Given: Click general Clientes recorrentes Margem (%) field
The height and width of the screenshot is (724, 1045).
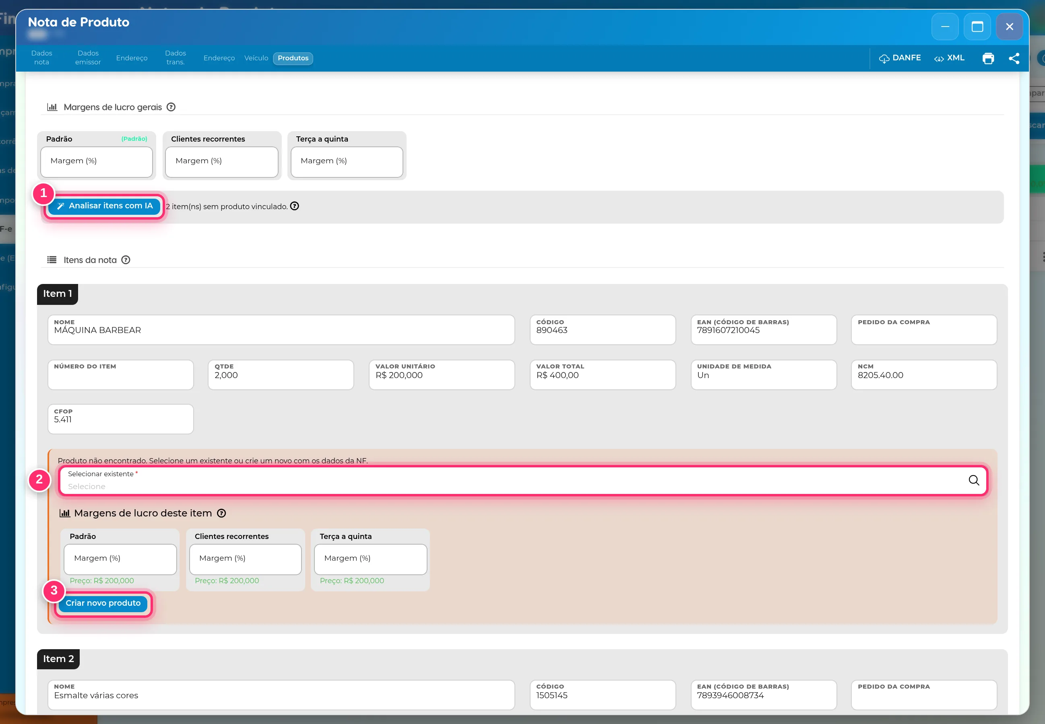Looking at the screenshot, I should [221, 162].
